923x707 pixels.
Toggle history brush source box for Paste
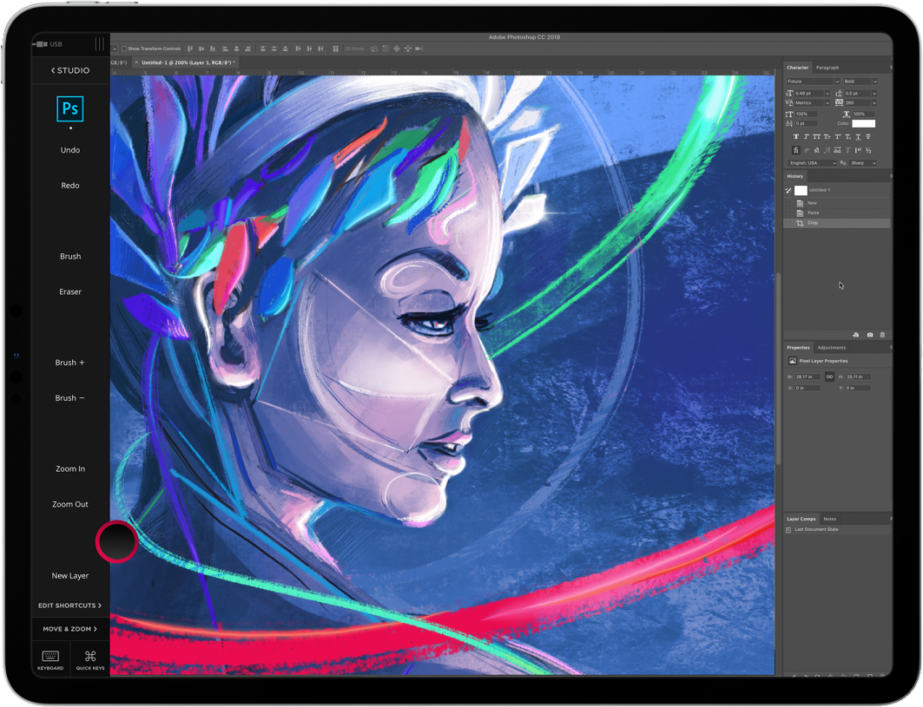coord(788,213)
